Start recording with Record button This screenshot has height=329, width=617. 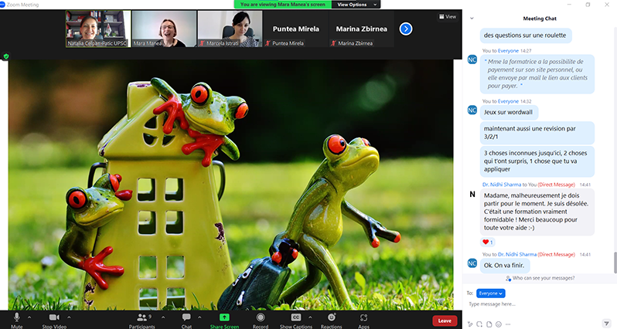261,318
